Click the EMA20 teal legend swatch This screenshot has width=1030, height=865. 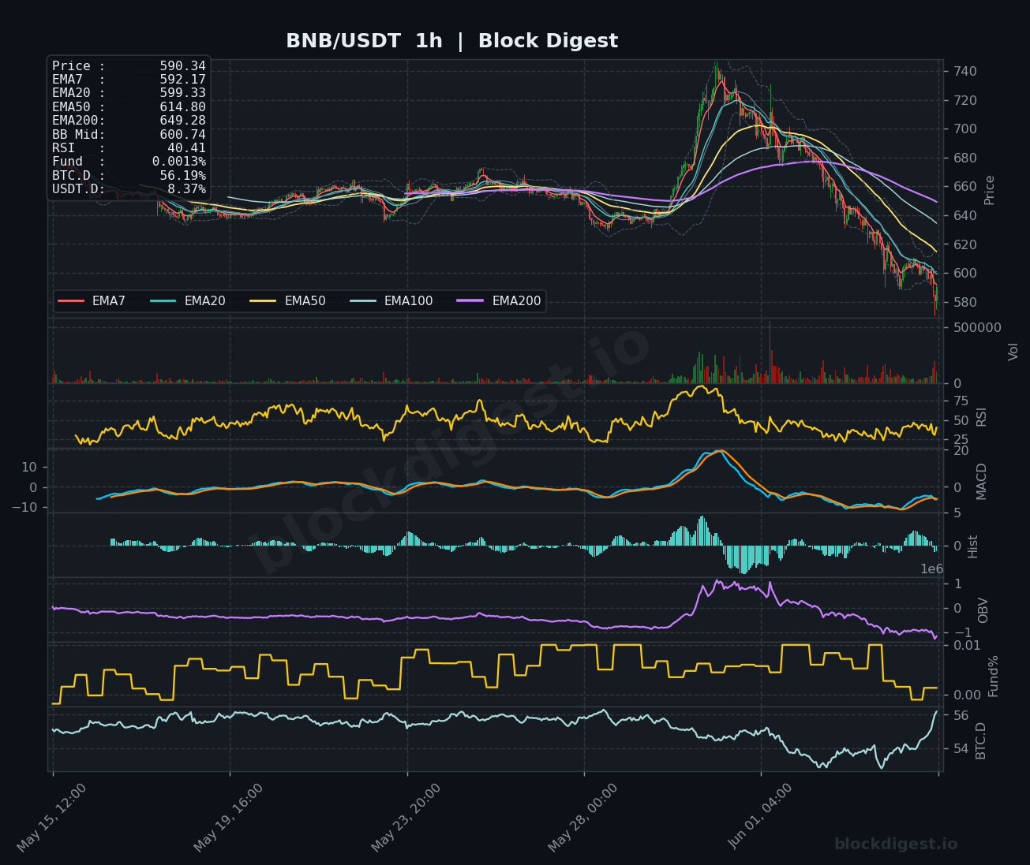(x=163, y=301)
